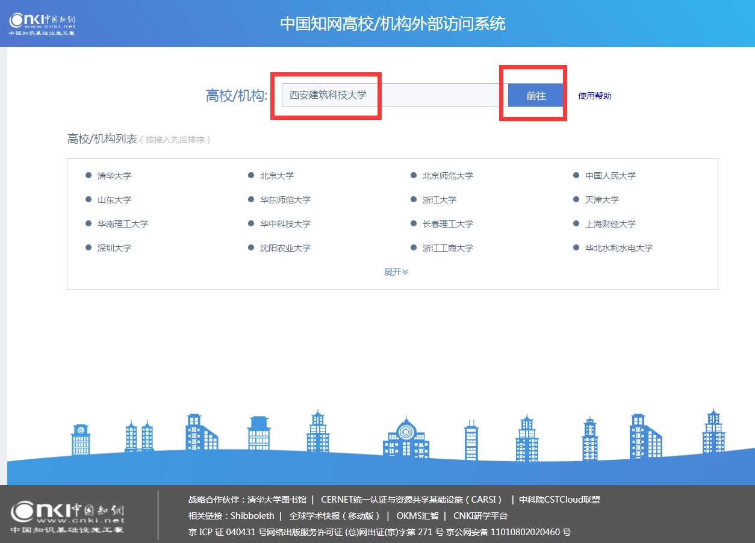The image size is (755, 543).
Task: Select 北京大学 from the list
Action: (277, 176)
